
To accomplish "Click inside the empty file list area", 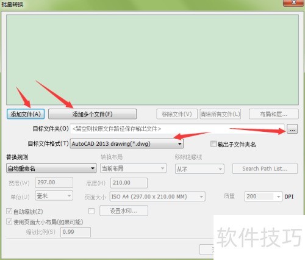I will pyautogui.click(x=152, y=60).
